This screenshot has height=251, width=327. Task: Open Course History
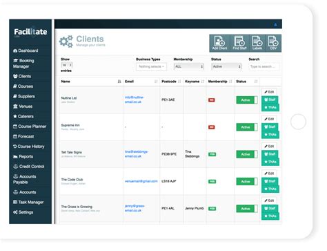(x=29, y=147)
